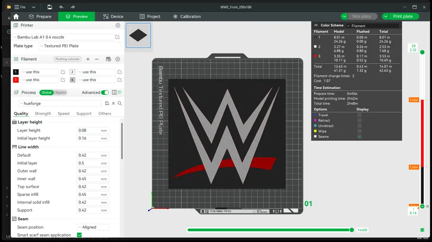Image resolution: width=432 pixels, height=242 pixels.
Task: Open the Others settings tab
Action: pyautogui.click(x=105, y=113)
